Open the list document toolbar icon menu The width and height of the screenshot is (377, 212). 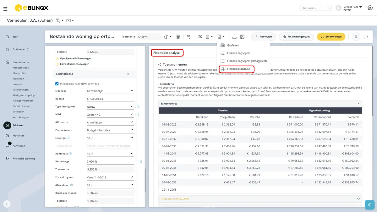(209, 37)
